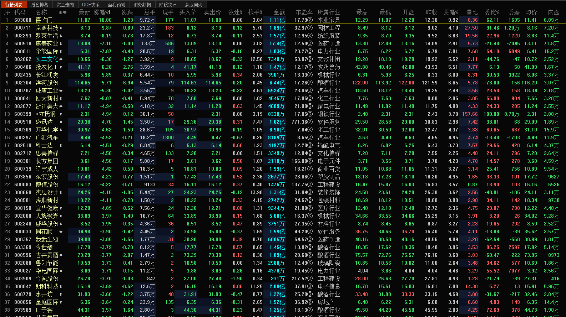
Task: Select the 喜临门 stock row
Action: pyautogui.click(x=283, y=20)
